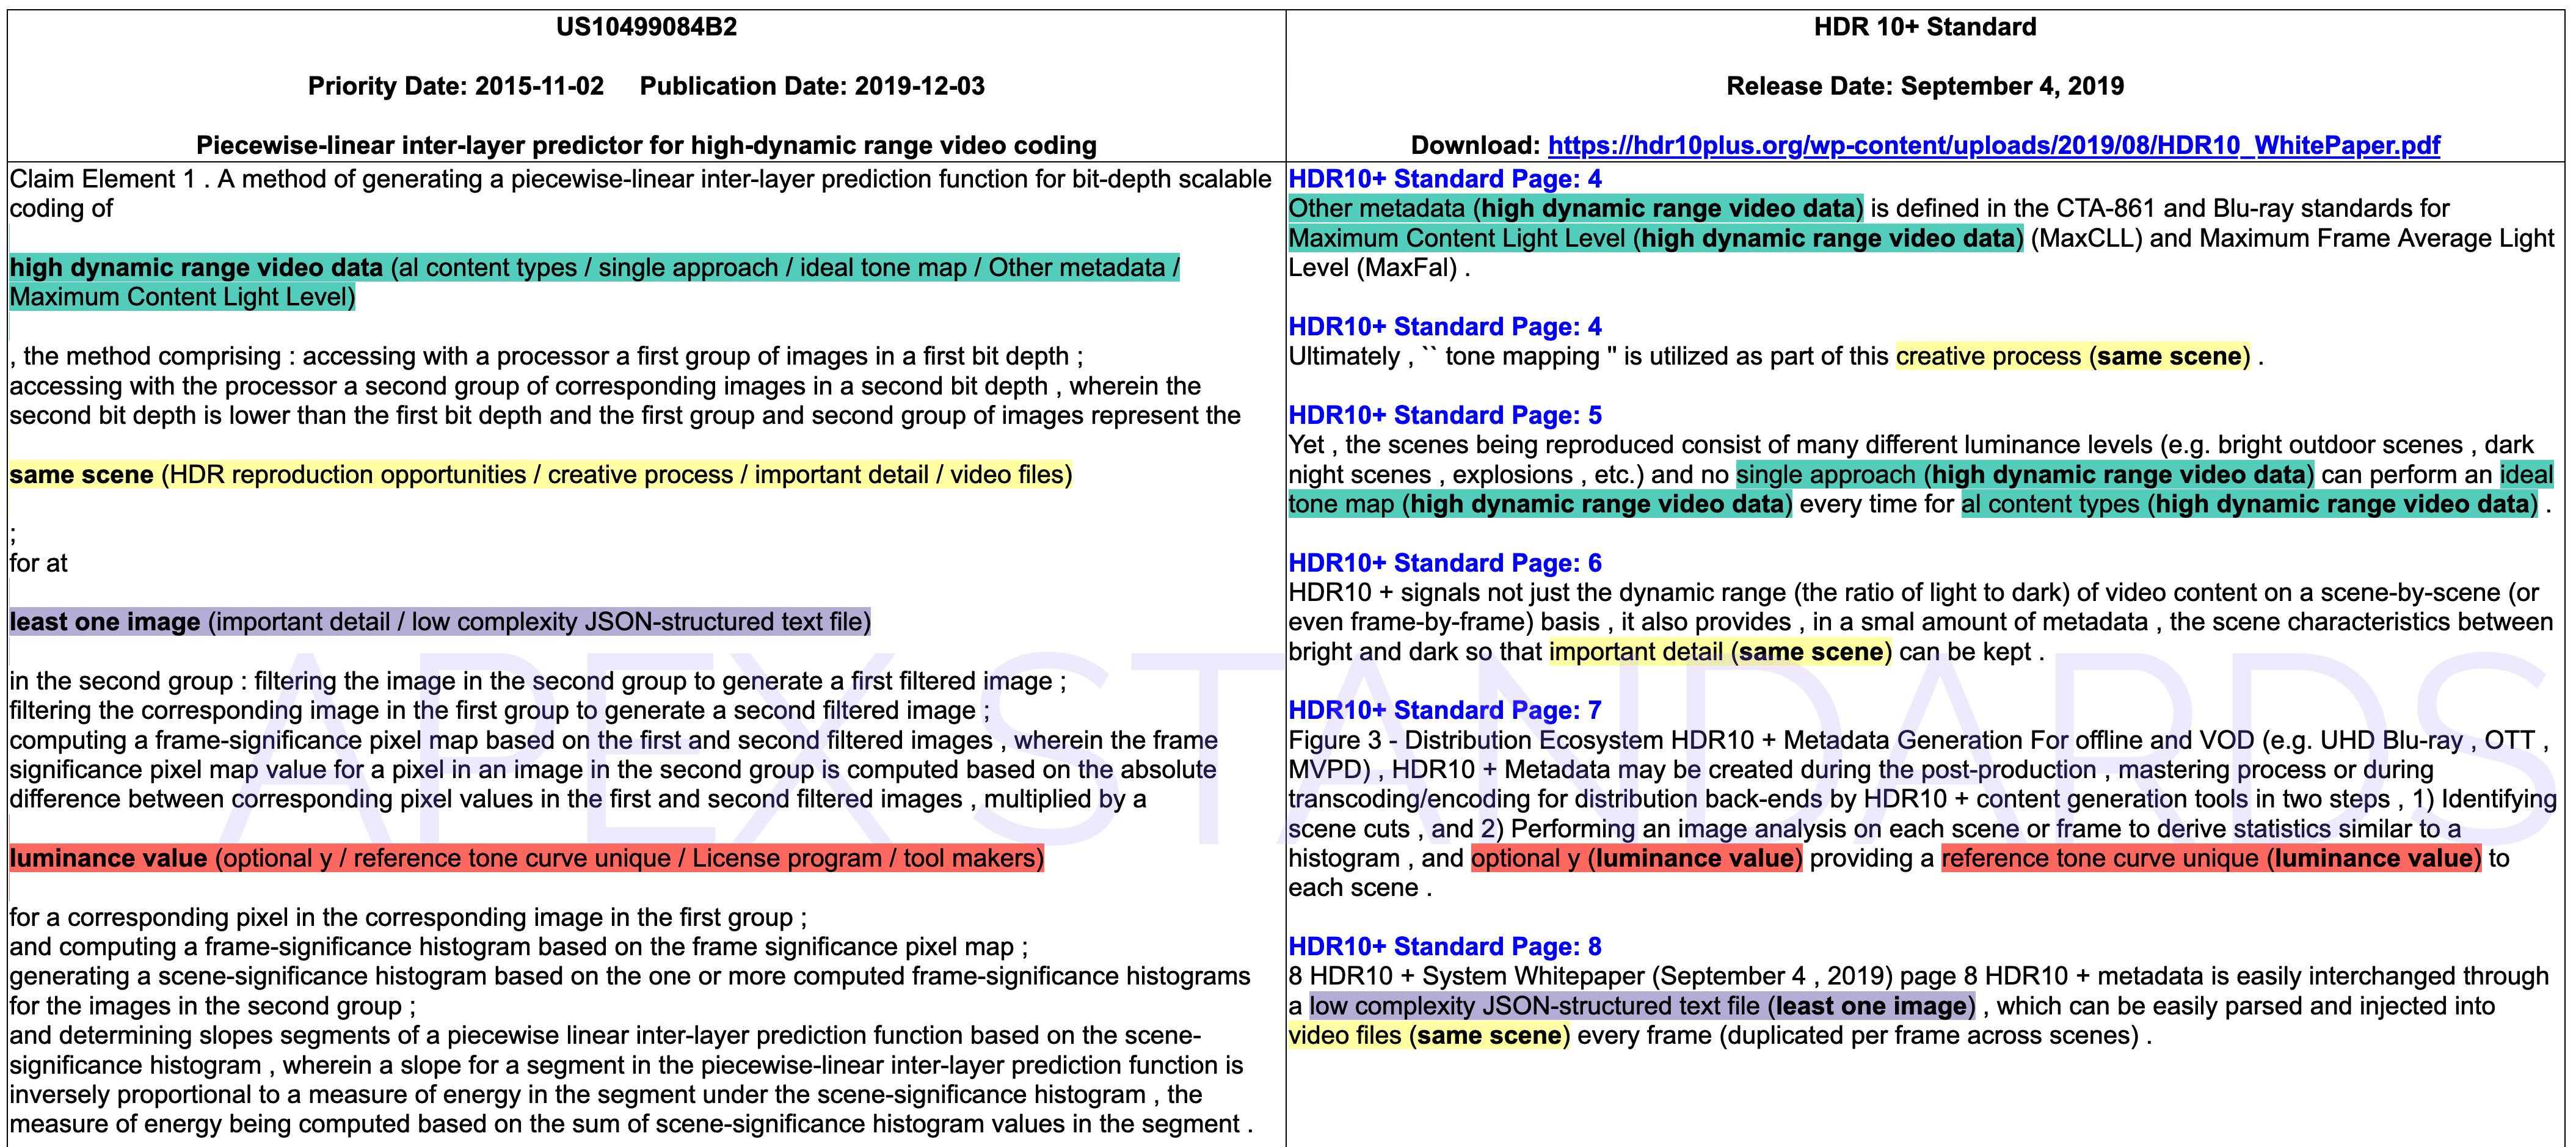Click highlighted 'low complexity JSON-structured text file' on Page 8

(x=1534, y=1006)
